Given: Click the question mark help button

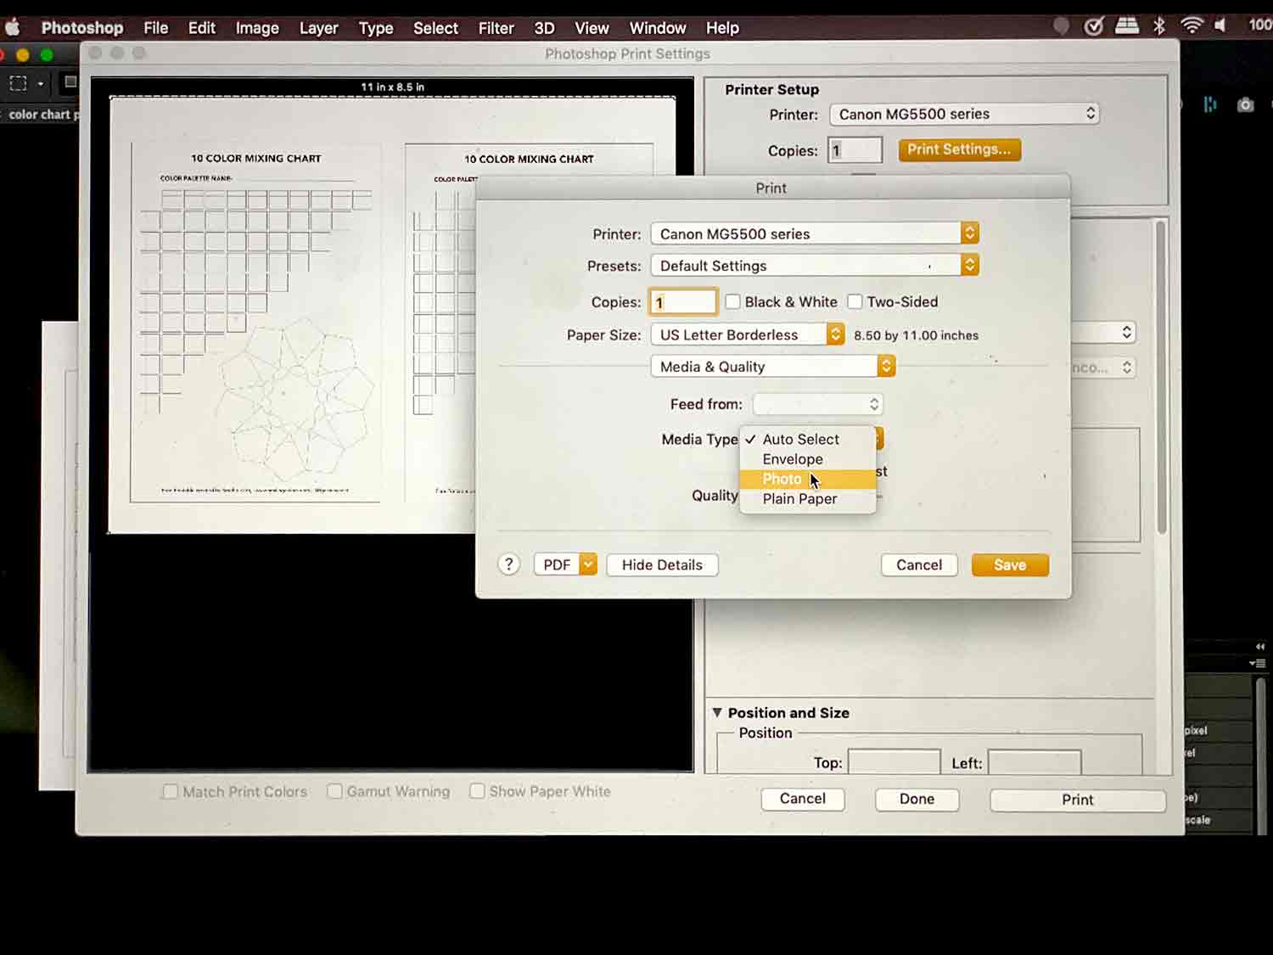Looking at the screenshot, I should 508,565.
